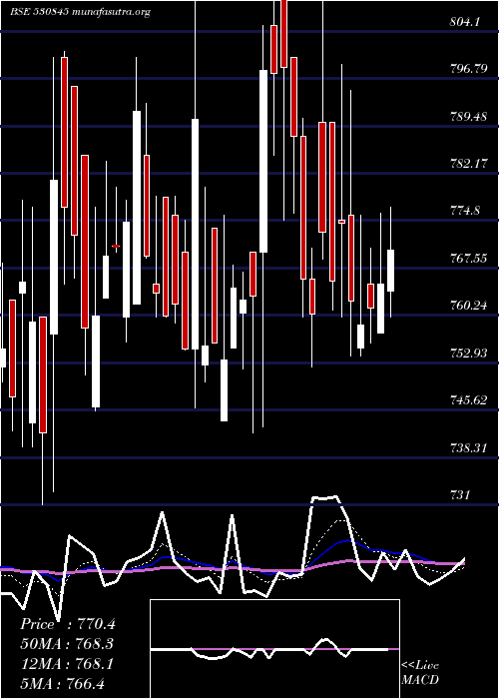Click the 'BSE 530845 munafasutra.org' header text
Viewport: 499px width, 699px height.
(x=80, y=12)
